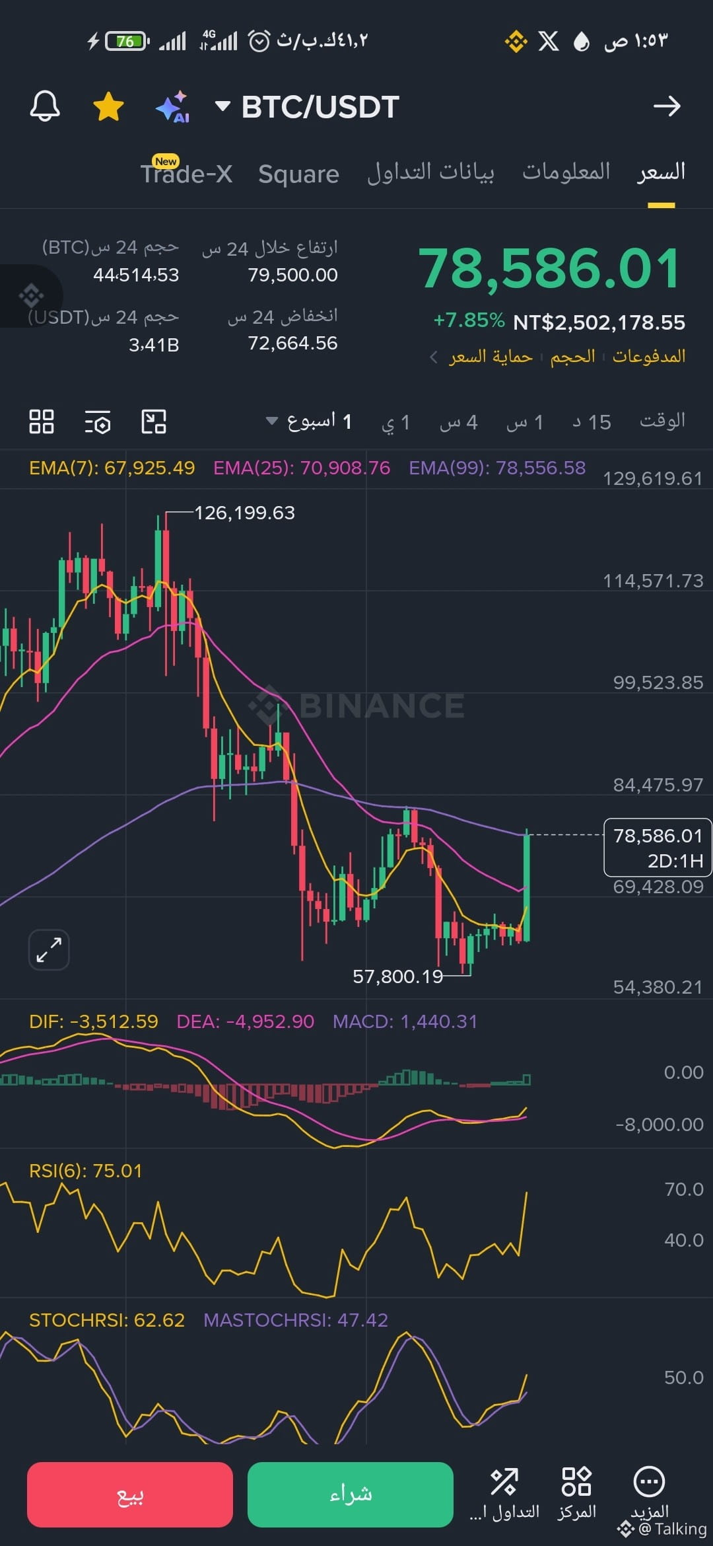This screenshot has height=1546, width=713.
Task: Tap the Binance icon in status bar
Action: [516, 41]
